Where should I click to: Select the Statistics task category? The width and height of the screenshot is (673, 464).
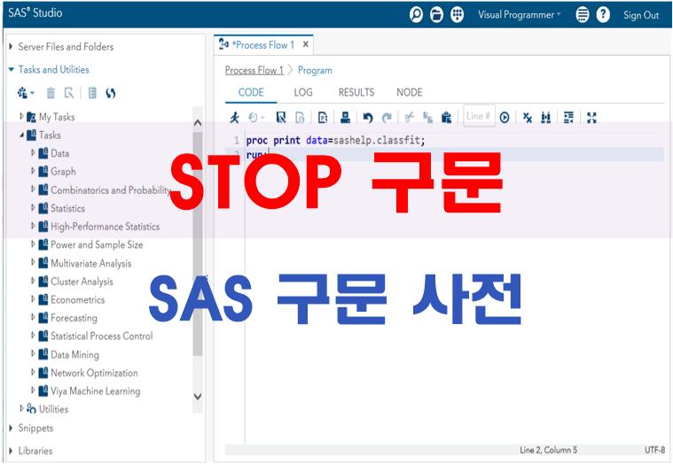click(67, 208)
